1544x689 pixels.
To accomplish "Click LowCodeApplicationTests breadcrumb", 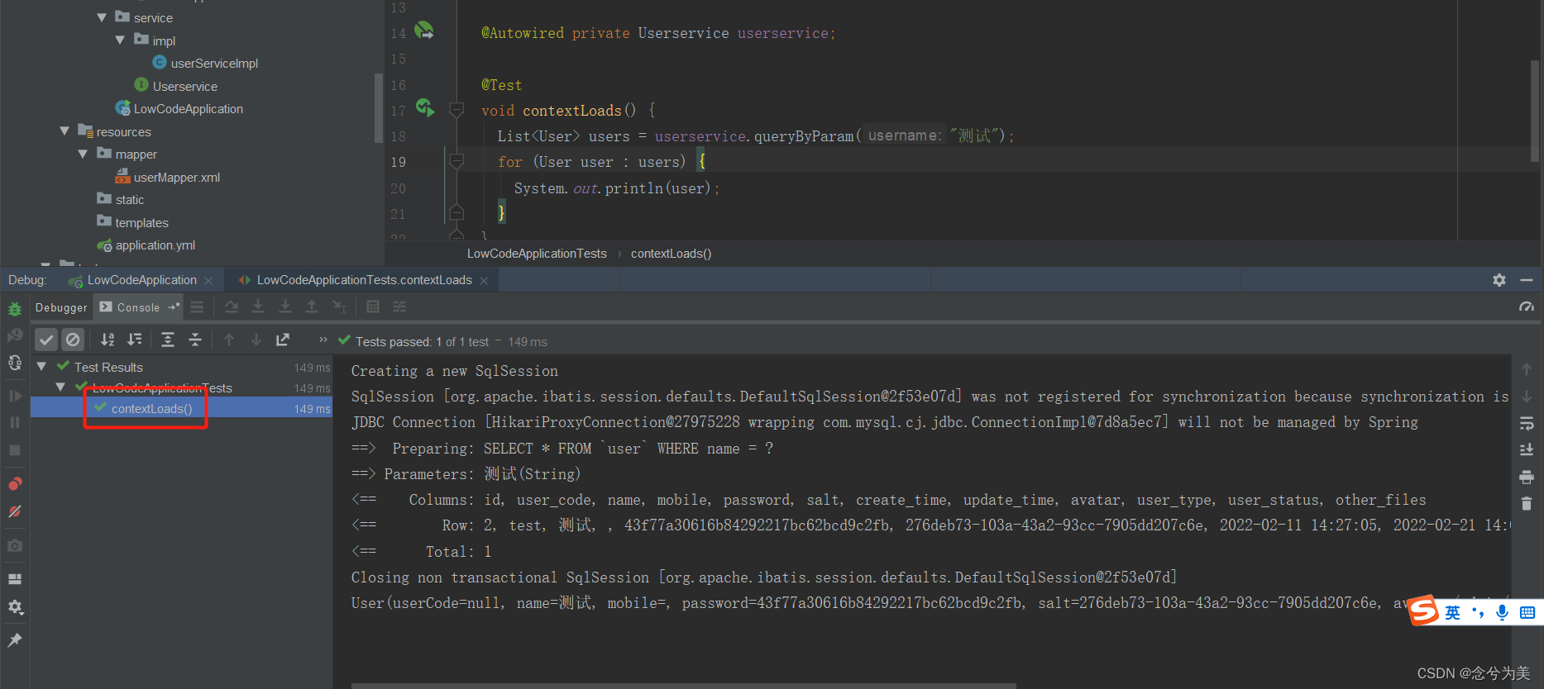I will coord(537,254).
